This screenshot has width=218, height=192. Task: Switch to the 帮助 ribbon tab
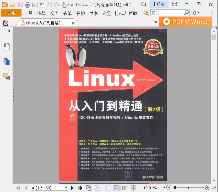133,13
